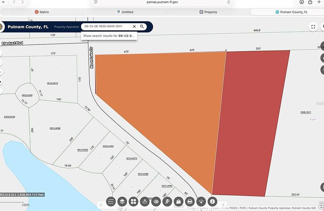Click parcel label 0010-0010
The width and height of the screenshot is (324, 211).
tap(9, 117)
